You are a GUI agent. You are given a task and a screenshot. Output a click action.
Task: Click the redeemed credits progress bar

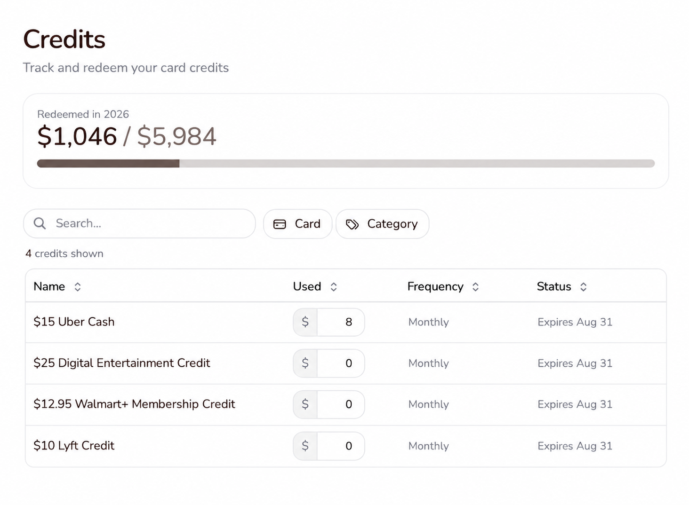[x=346, y=164]
